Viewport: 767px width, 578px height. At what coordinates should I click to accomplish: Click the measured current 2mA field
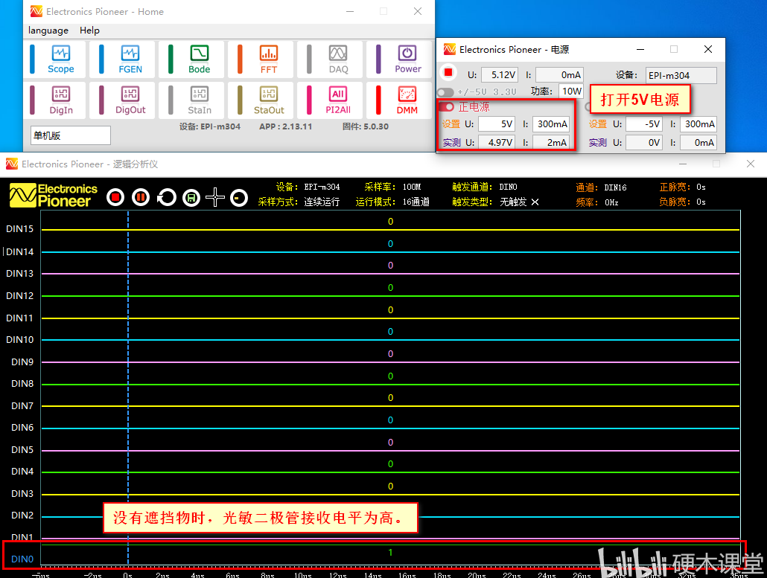pyautogui.click(x=551, y=143)
